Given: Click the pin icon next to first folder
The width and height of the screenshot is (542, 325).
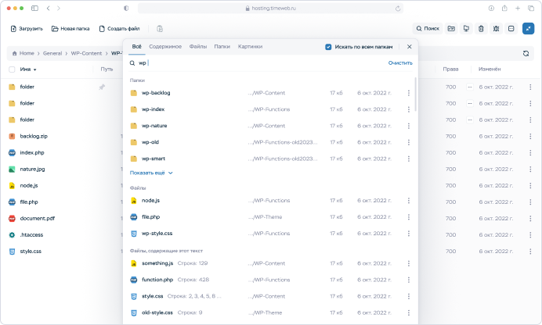Looking at the screenshot, I should tap(101, 87).
